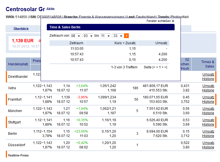Open Historie link for Frankfurt

pos(208,101)
